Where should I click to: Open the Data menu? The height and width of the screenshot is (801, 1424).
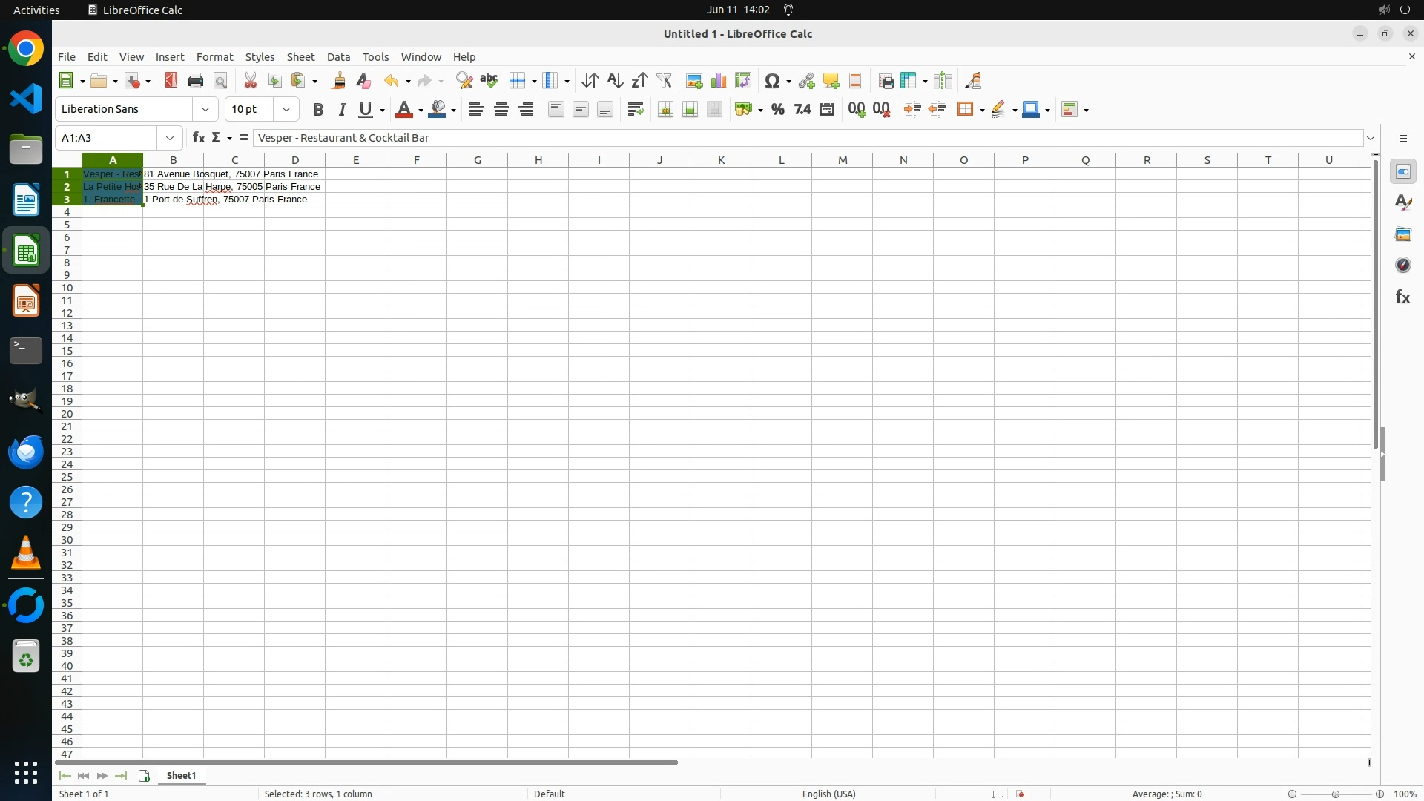[x=338, y=57]
